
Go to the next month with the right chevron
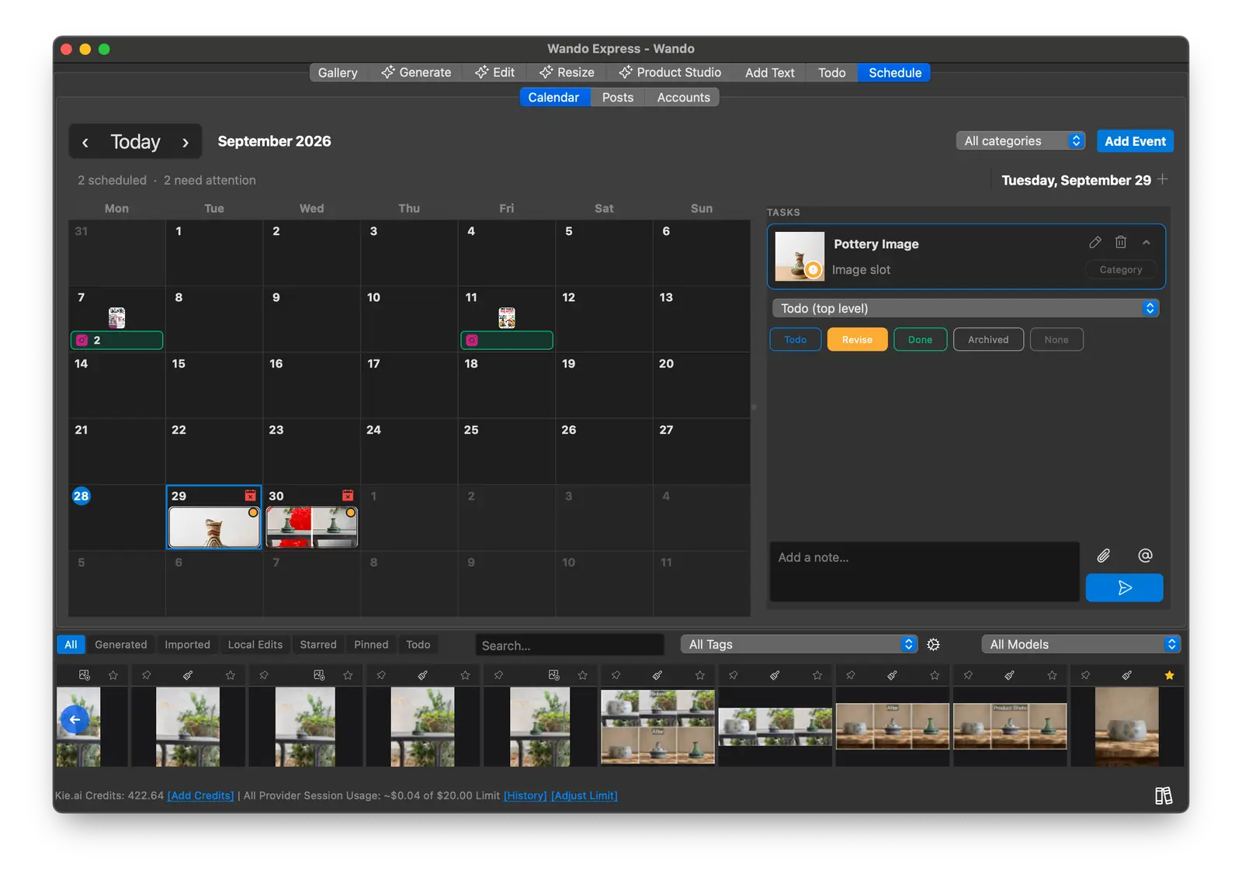pos(186,142)
